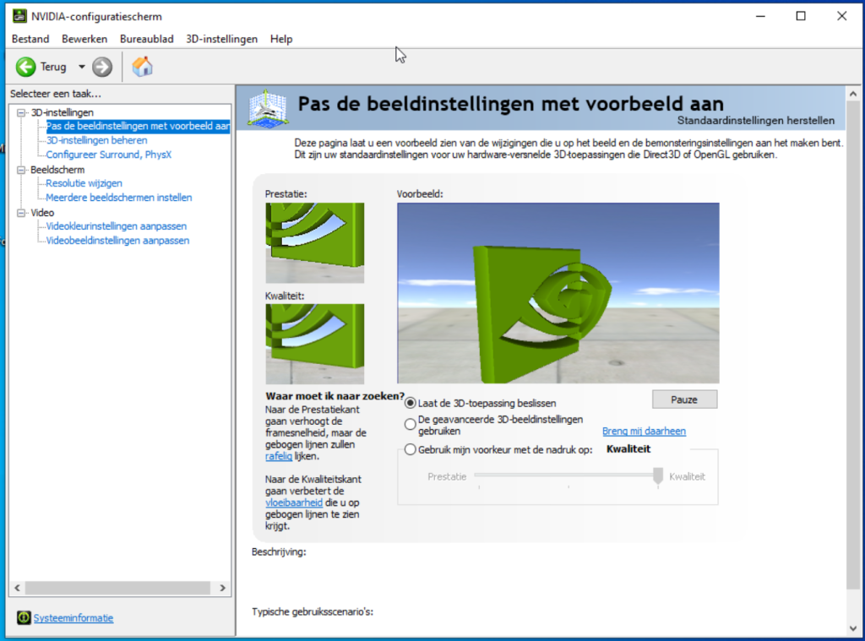Click the Kwaliteit preview thumbnail
This screenshot has width=865, height=641.
pyautogui.click(x=314, y=344)
